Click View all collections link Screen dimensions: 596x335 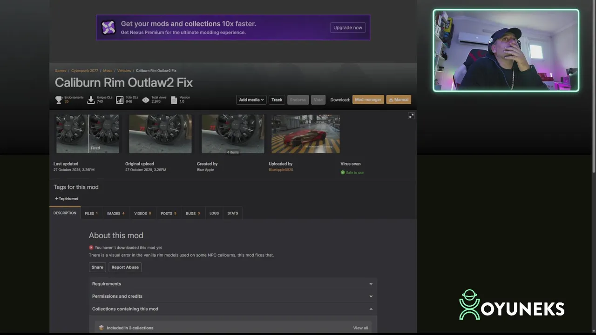pos(360,328)
